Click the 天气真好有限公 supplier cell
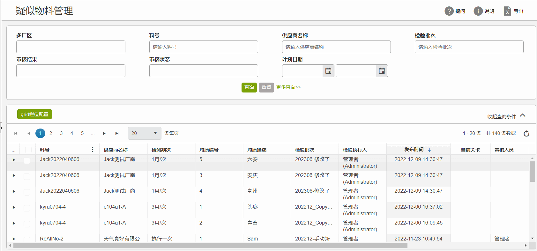This screenshot has width=537, height=251. (122, 239)
